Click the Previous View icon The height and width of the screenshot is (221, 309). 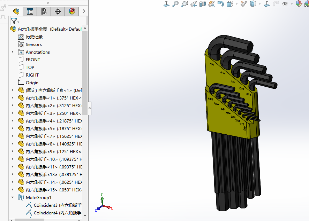(194, 4)
